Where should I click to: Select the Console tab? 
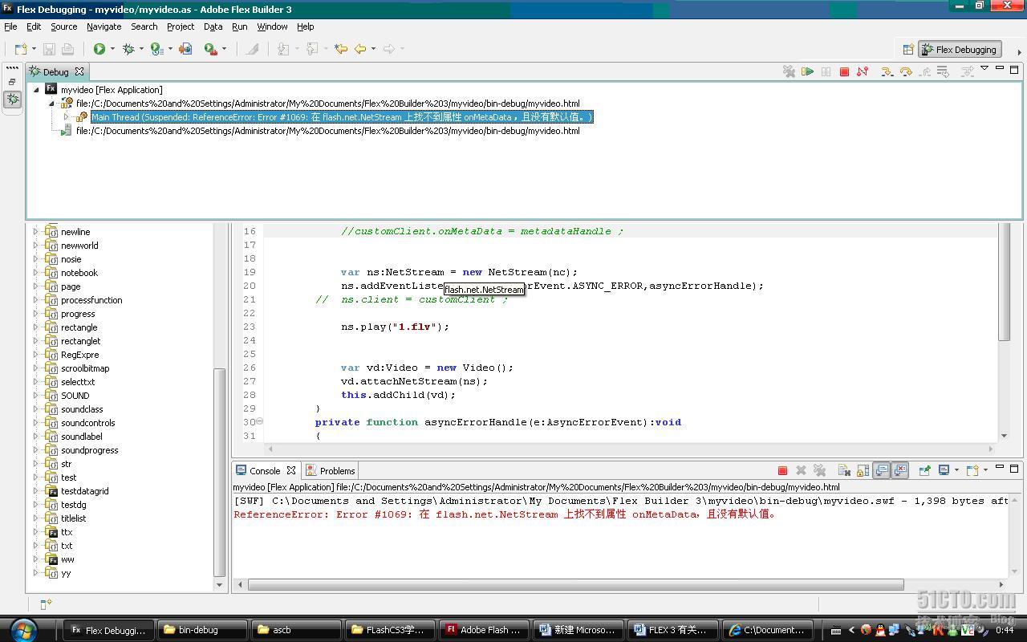pyautogui.click(x=265, y=471)
